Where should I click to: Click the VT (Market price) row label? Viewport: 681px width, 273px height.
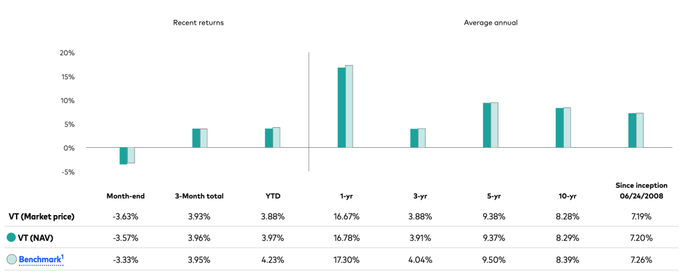[x=41, y=216]
